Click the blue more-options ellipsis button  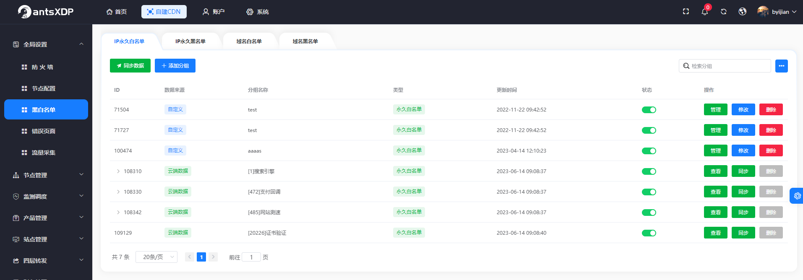pyautogui.click(x=781, y=66)
